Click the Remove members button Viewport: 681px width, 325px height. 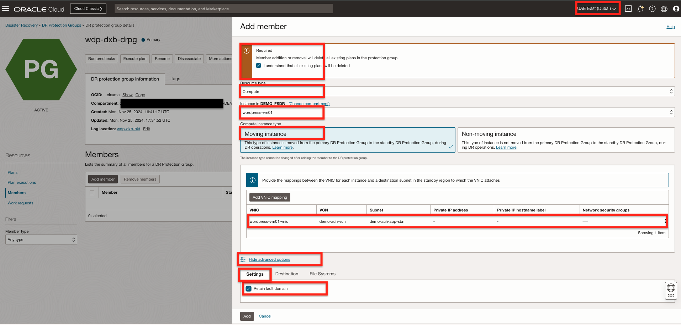point(140,179)
